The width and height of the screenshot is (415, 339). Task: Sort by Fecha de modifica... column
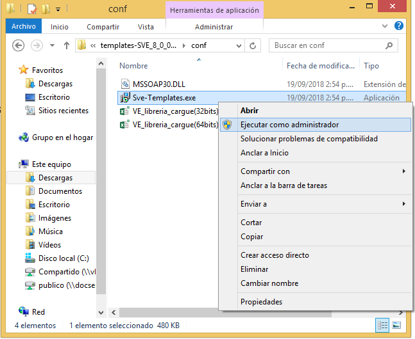pyautogui.click(x=321, y=65)
